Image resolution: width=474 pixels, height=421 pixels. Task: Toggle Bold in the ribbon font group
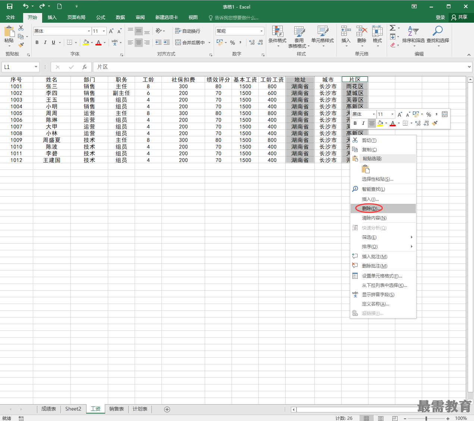pos(37,42)
